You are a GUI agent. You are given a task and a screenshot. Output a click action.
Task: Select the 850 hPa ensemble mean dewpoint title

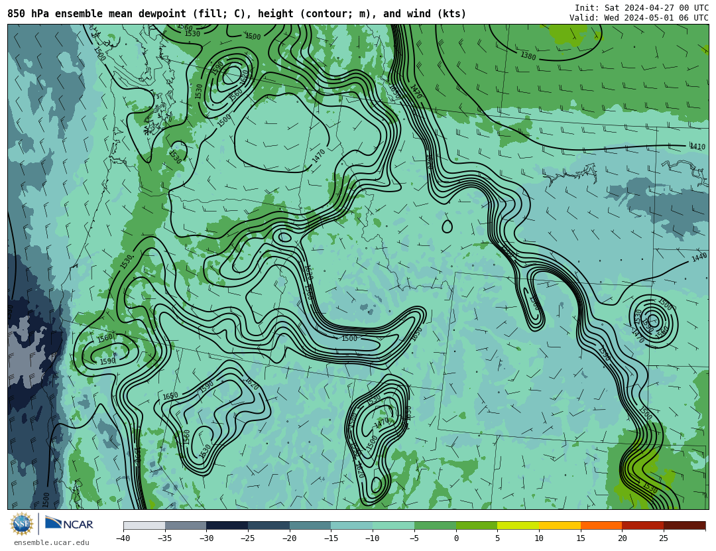(x=237, y=14)
